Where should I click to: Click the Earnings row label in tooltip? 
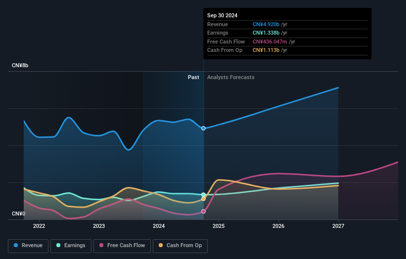point(218,33)
